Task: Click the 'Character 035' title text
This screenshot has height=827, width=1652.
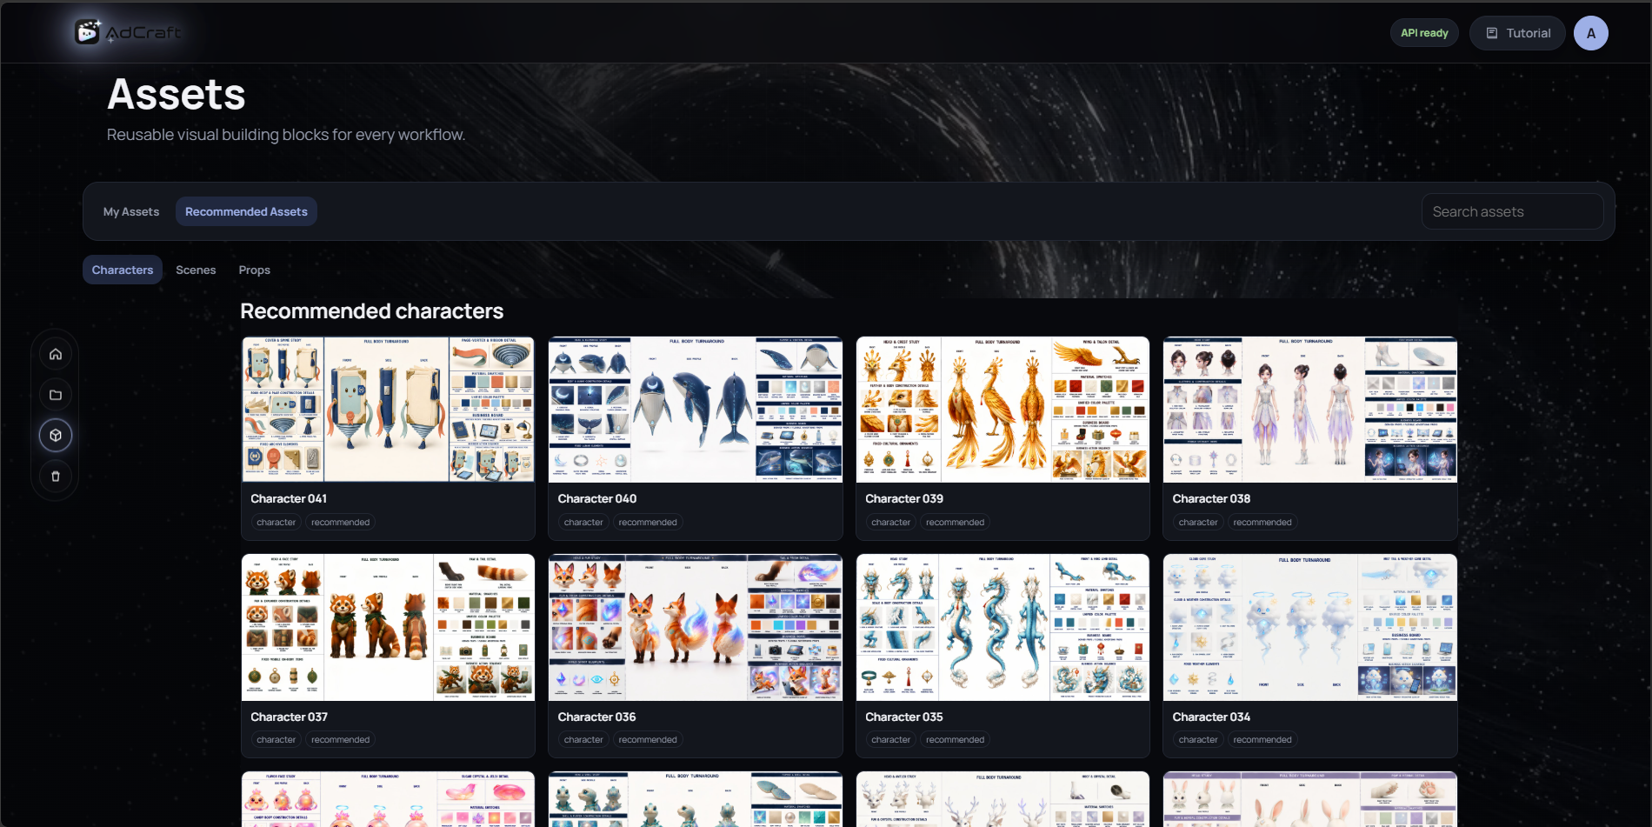Action: click(x=904, y=717)
